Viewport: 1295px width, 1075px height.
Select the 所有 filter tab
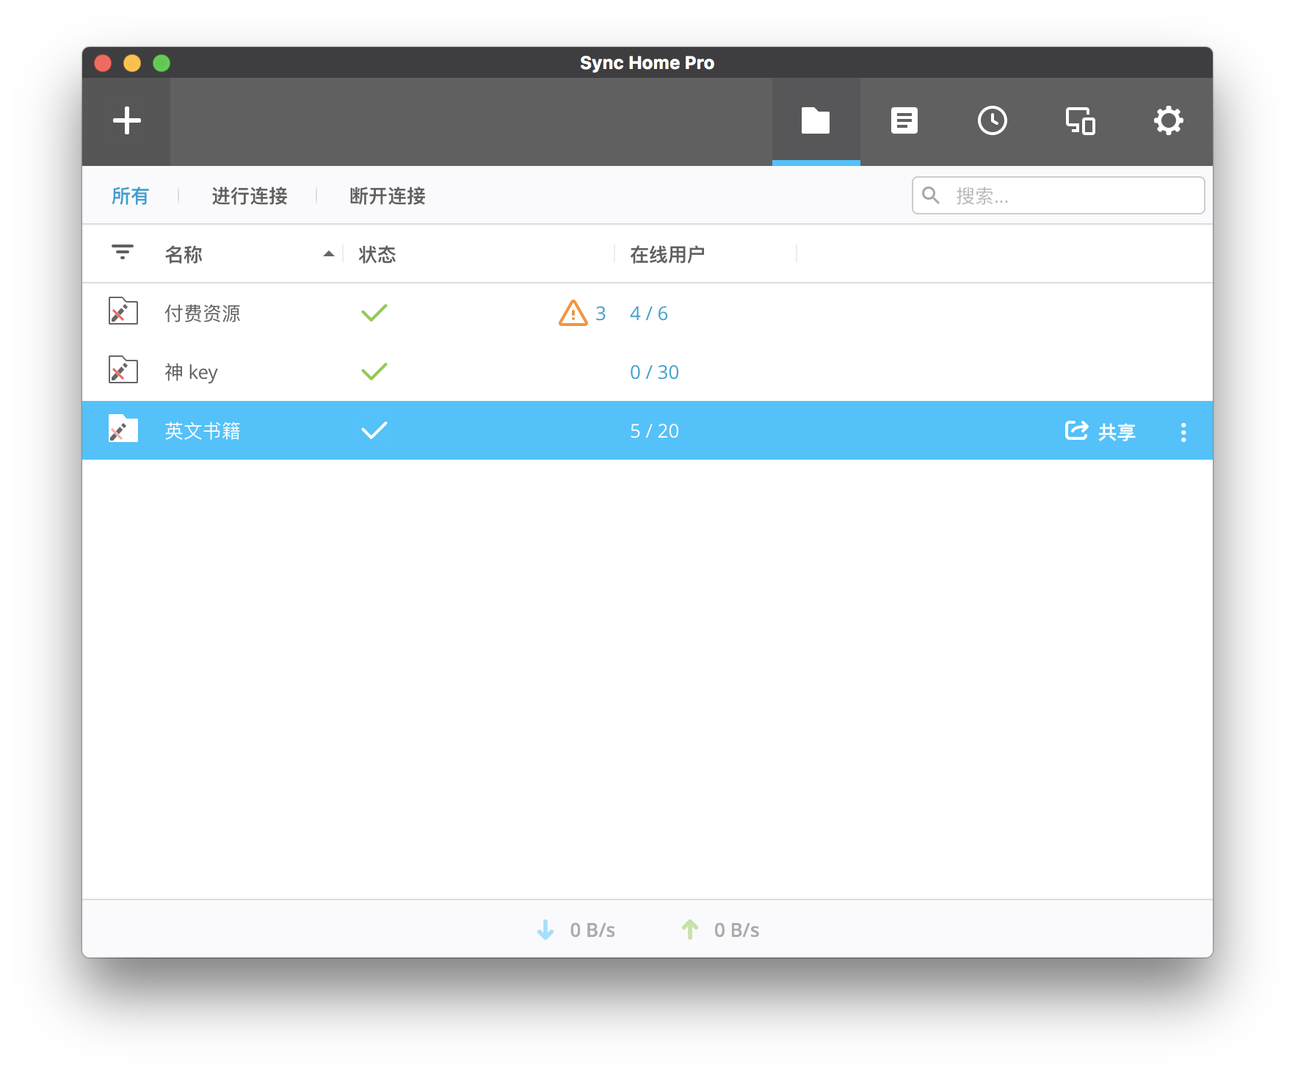click(130, 196)
